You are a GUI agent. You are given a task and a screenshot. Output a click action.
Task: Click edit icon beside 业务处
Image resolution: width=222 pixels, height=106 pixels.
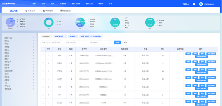33,56
